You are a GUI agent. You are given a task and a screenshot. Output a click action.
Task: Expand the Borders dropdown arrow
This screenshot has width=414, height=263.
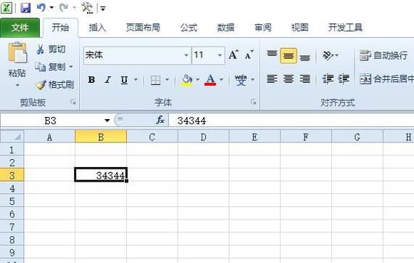(x=167, y=79)
